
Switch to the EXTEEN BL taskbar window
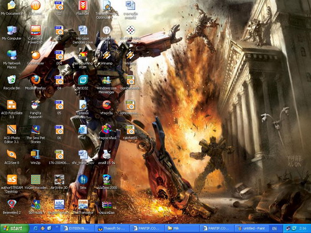click(x=77, y=228)
